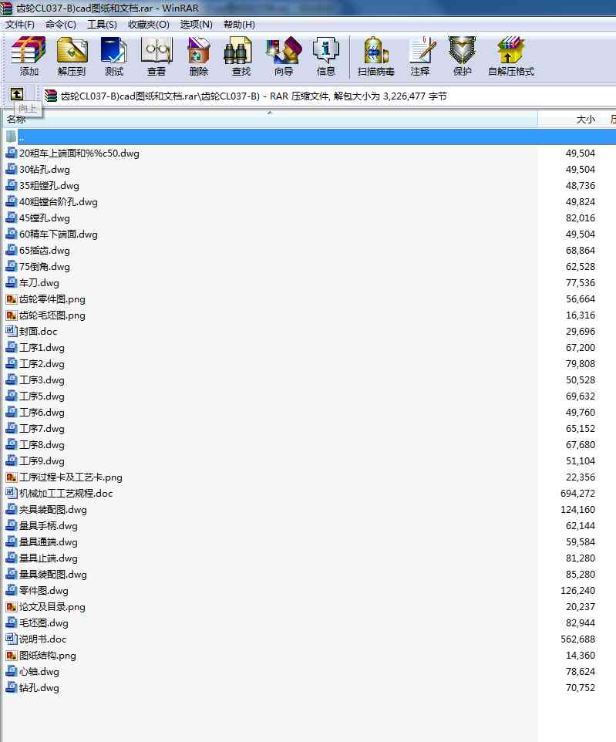
Task: Select file 毛坯图.dwg
Action: pyautogui.click(x=44, y=622)
